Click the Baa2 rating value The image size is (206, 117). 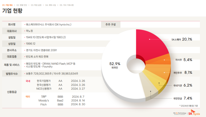click(x=60, y=100)
